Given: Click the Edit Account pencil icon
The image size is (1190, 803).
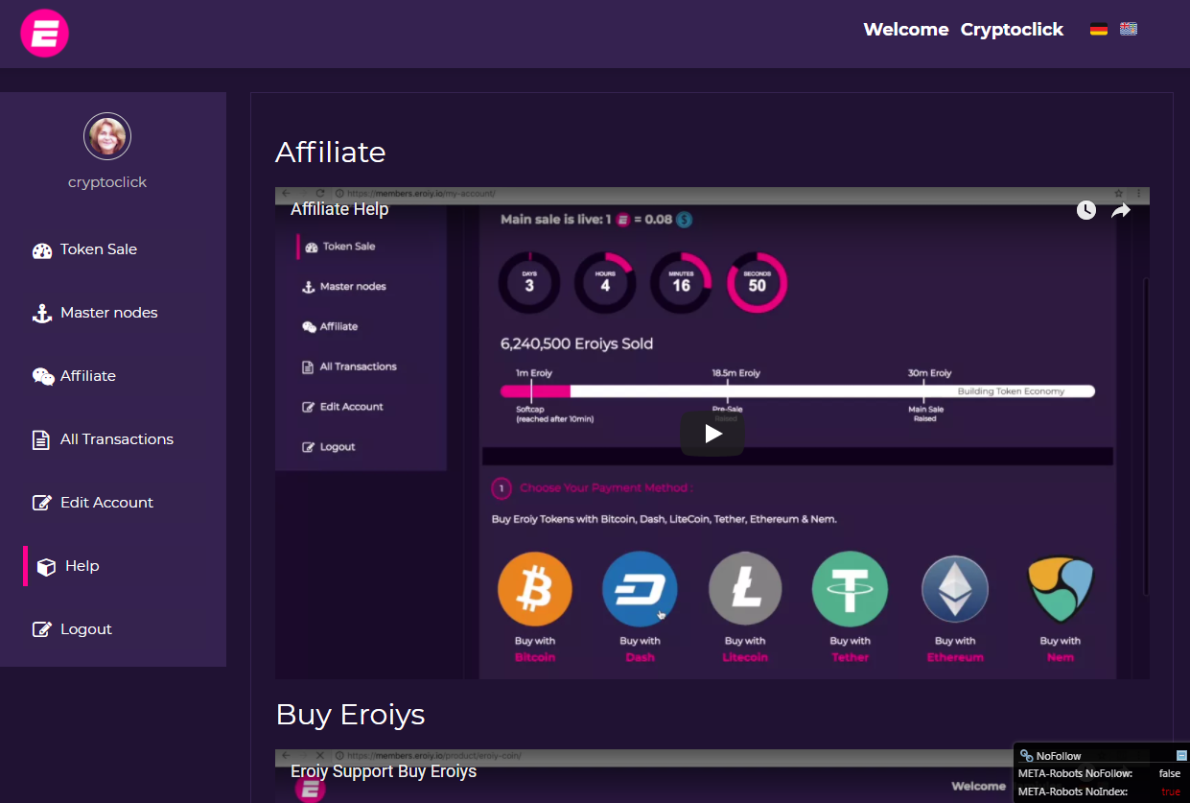Looking at the screenshot, I should [42, 503].
